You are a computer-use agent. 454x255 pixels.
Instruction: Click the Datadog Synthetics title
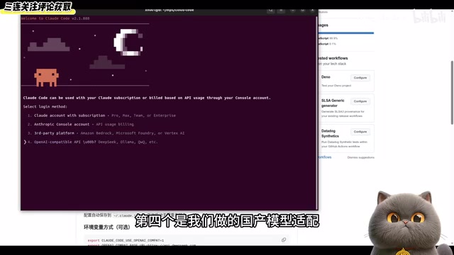click(x=330, y=133)
